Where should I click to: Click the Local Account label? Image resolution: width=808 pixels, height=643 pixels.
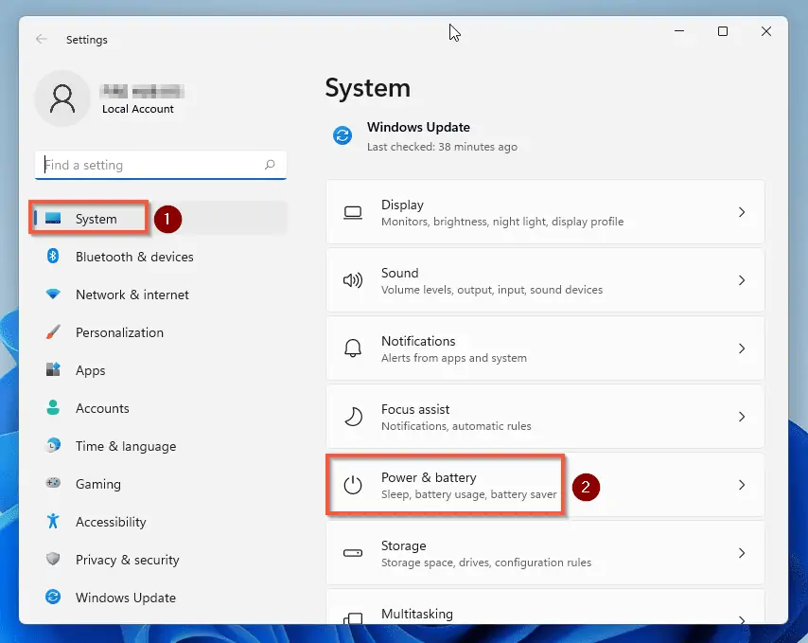pos(137,109)
